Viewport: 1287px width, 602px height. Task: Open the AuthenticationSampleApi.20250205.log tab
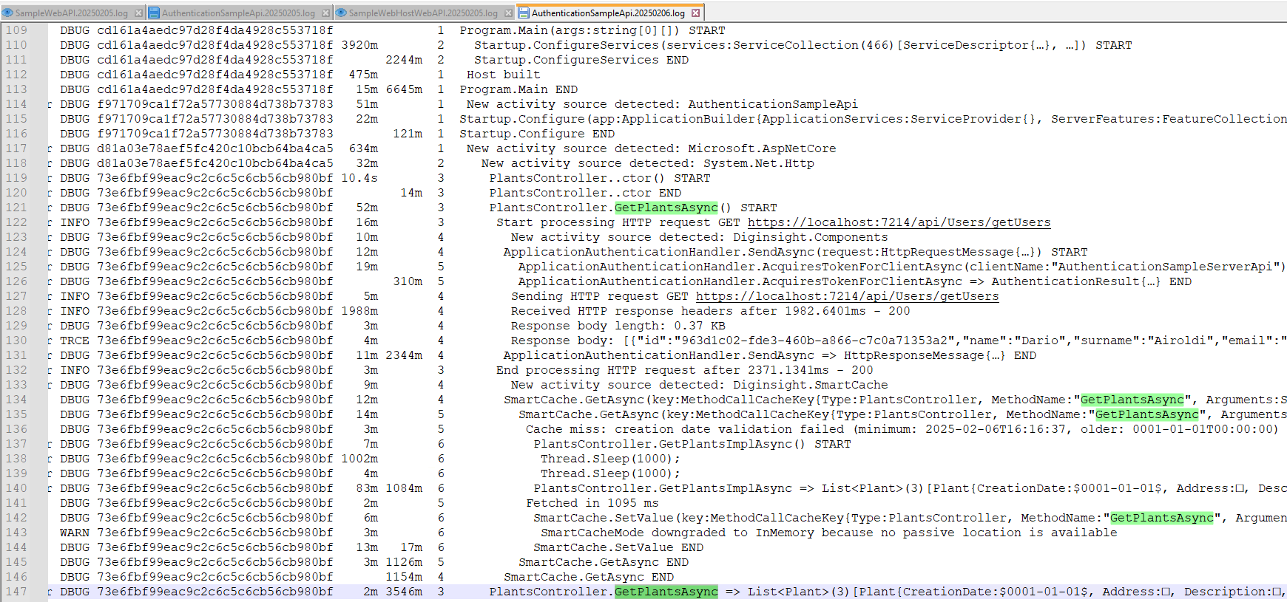238,13
